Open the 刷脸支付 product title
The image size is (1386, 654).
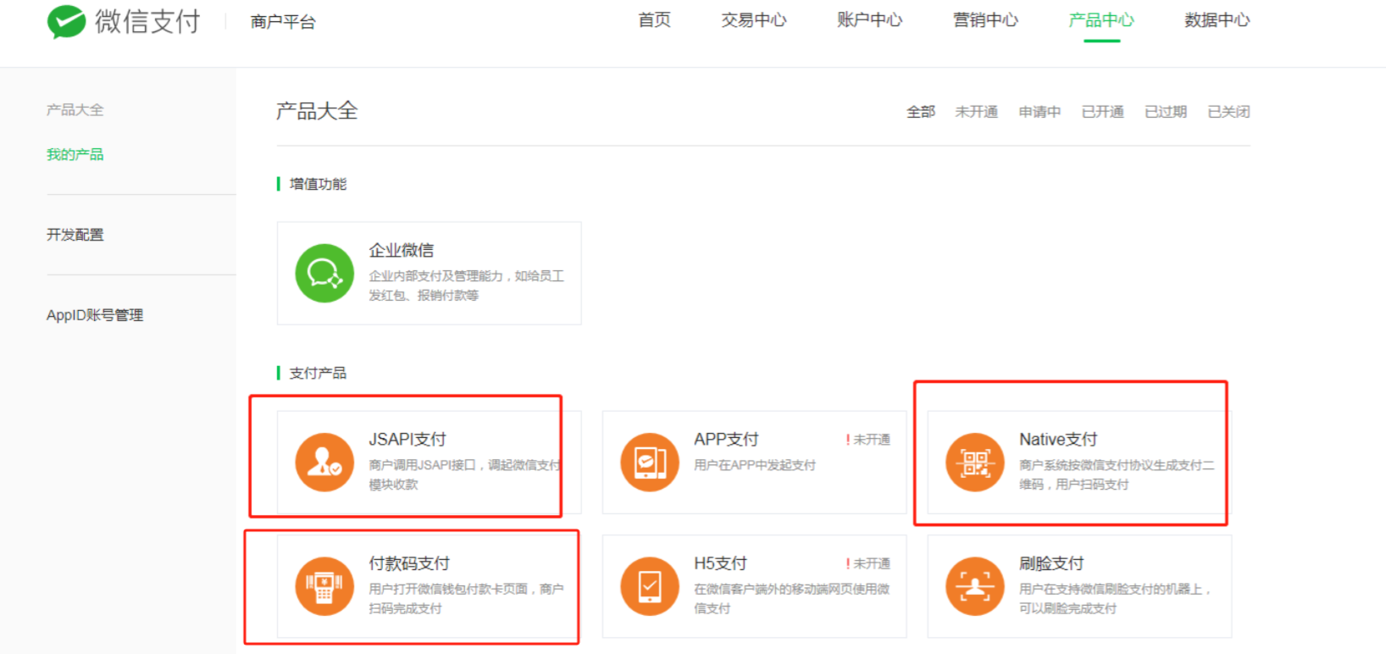(x=1051, y=563)
